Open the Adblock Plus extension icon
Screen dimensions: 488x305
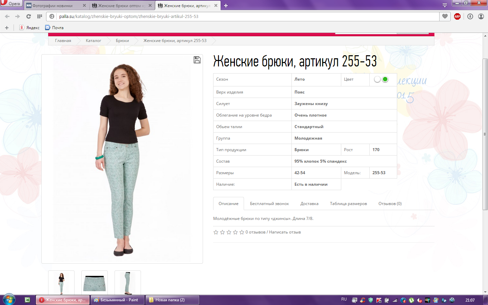[457, 16]
